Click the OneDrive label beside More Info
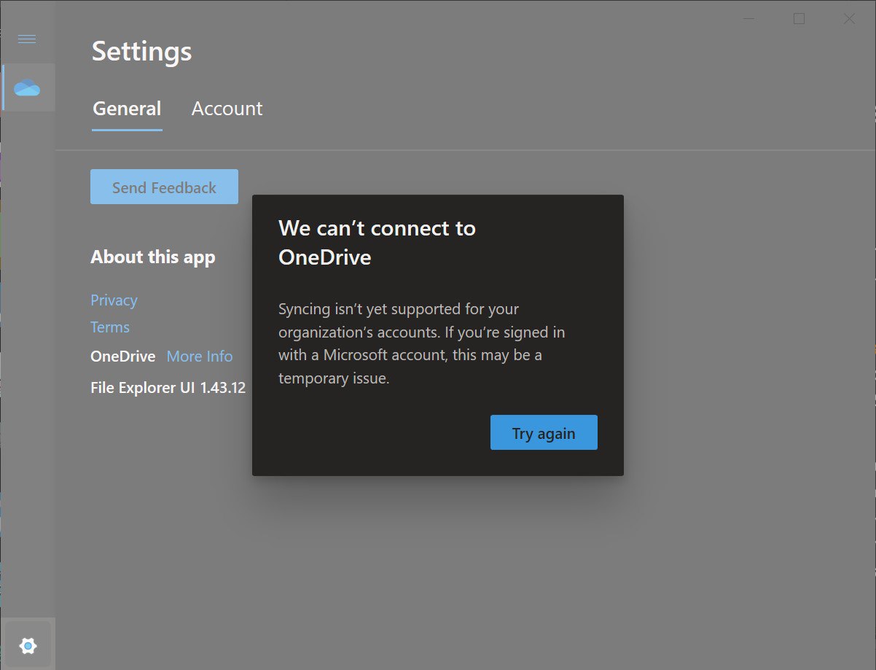Image resolution: width=876 pixels, height=670 pixels. point(122,357)
